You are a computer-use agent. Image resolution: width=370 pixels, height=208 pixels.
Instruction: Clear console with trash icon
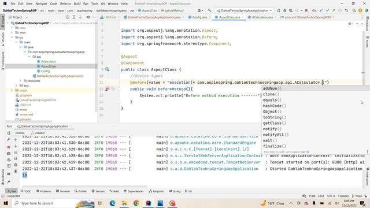click(x=16, y=171)
